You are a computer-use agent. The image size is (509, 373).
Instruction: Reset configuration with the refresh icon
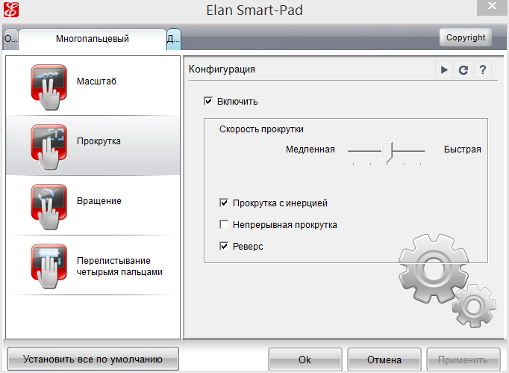tap(463, 70)
